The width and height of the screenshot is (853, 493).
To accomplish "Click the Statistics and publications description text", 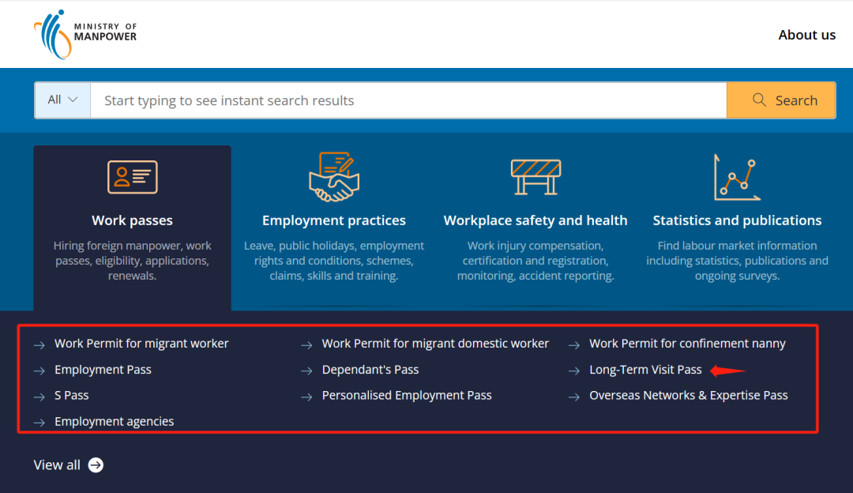I will point(737,261).
